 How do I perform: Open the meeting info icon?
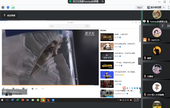click(3, 7)
